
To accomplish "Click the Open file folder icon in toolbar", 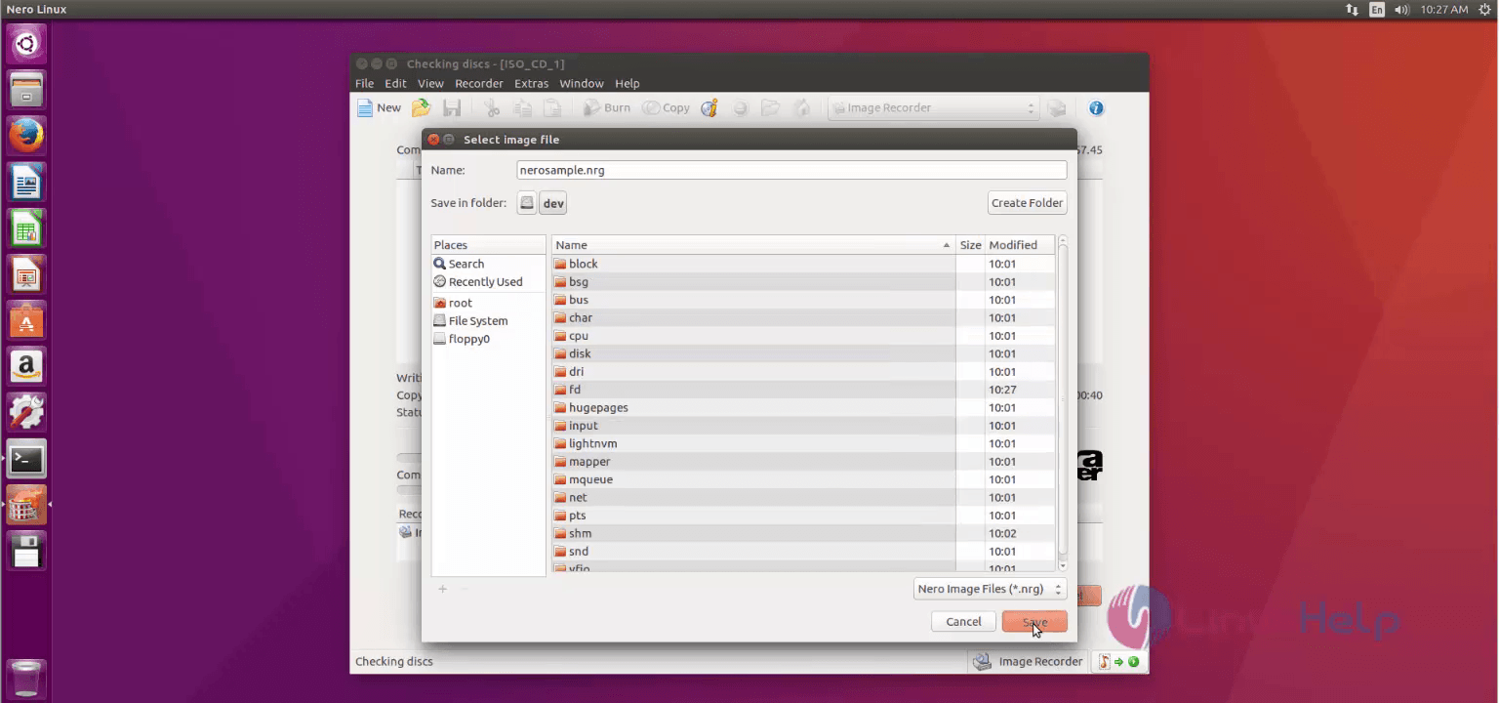I will pos(421,108).
